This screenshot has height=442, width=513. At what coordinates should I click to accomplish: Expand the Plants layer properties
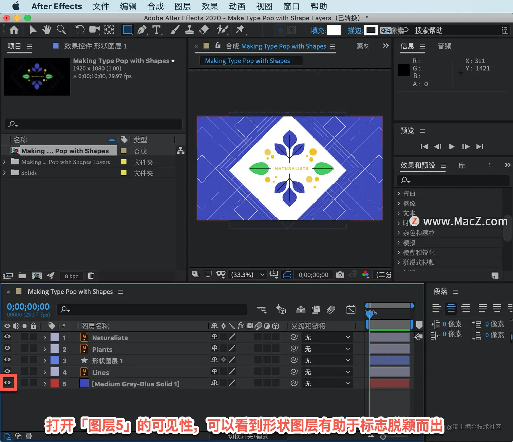[45, 349]
